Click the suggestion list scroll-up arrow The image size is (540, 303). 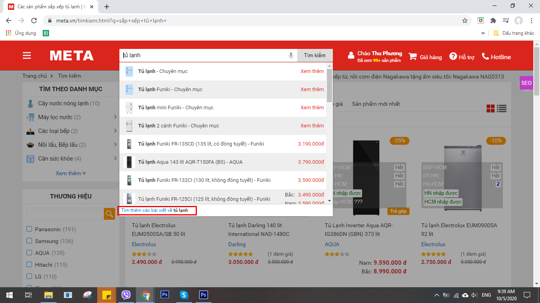329,65
